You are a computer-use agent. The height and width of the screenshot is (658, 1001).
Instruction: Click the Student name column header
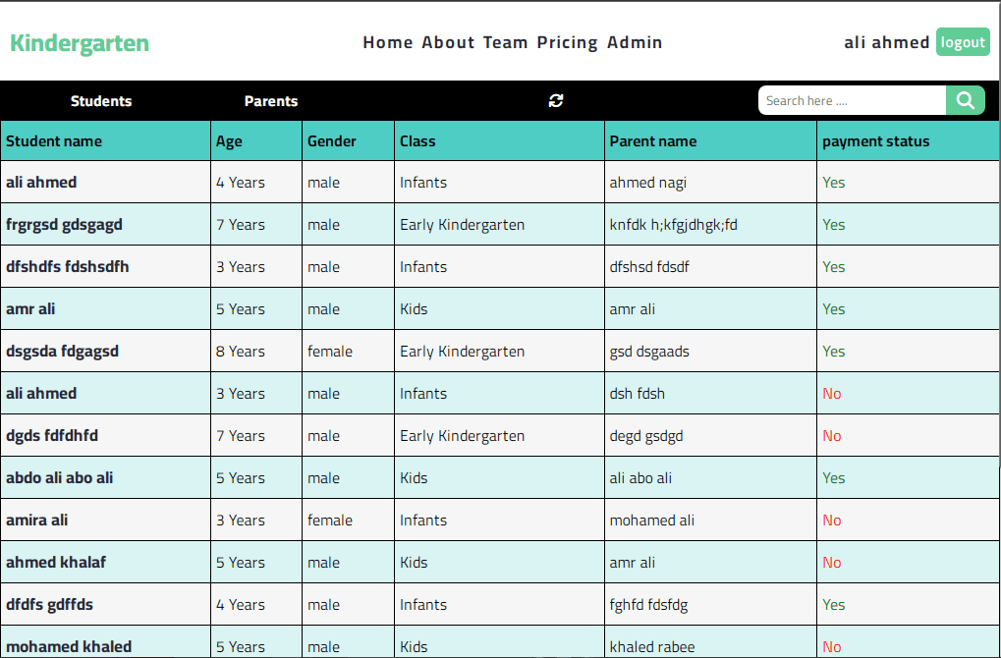point(54,141)
